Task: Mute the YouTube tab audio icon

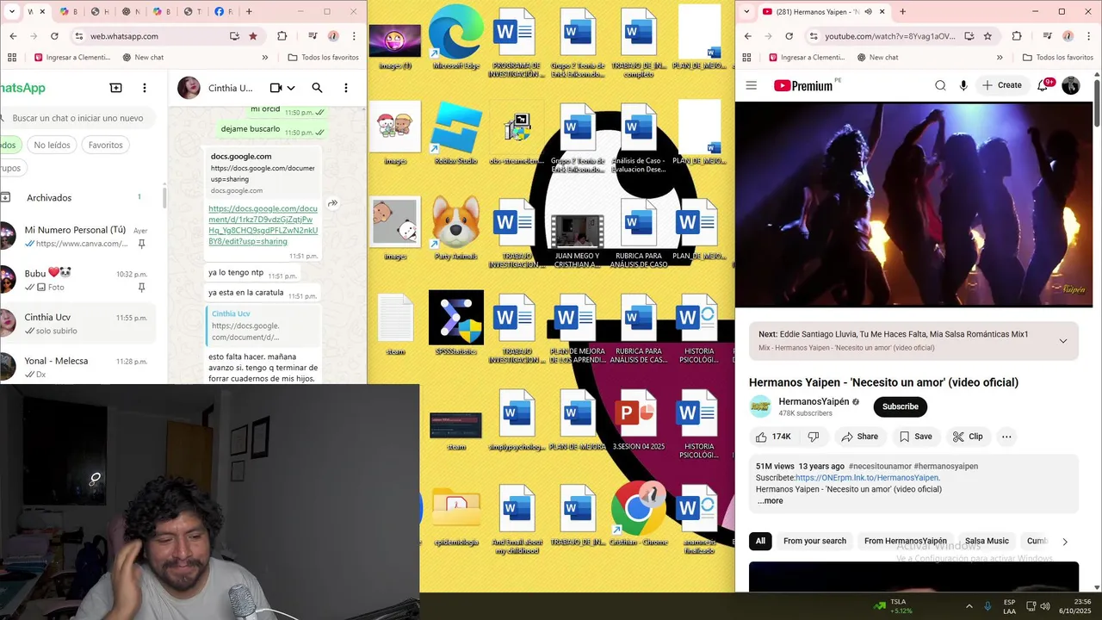Action: [868, 11]
